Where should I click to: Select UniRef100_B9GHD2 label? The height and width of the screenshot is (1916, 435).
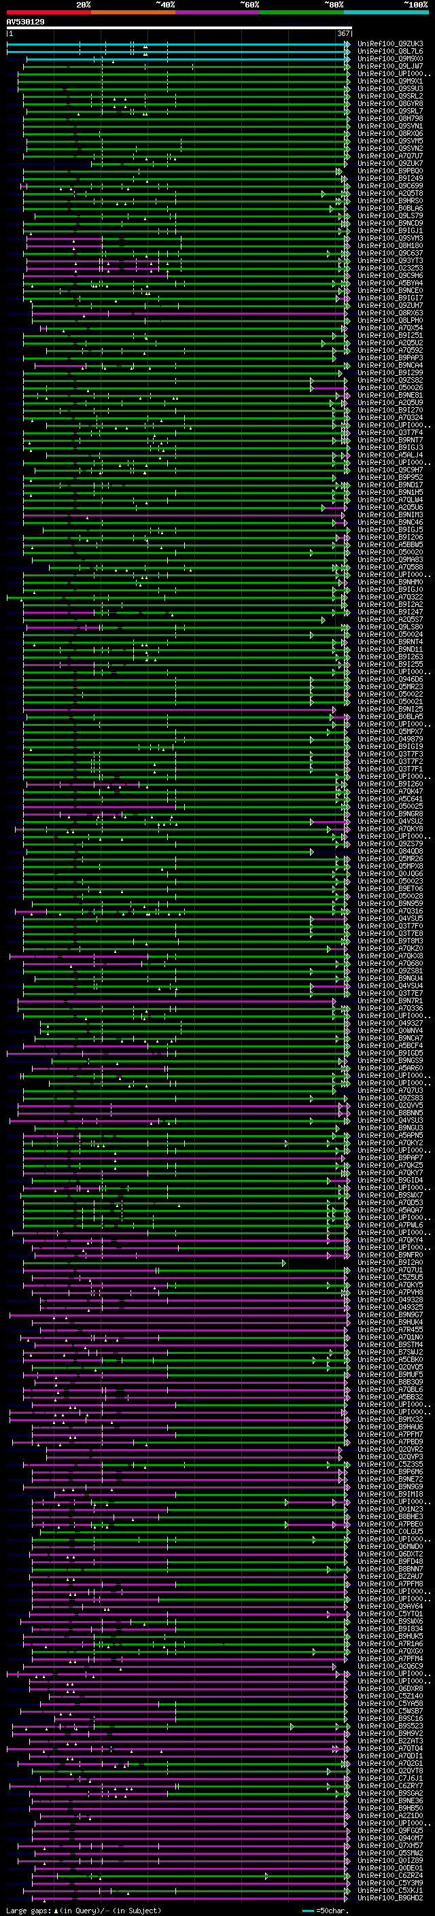(x=390, y=1898)
